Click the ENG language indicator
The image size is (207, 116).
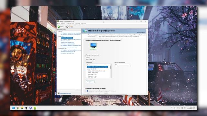pyautogui.click(x=178, y=108)
